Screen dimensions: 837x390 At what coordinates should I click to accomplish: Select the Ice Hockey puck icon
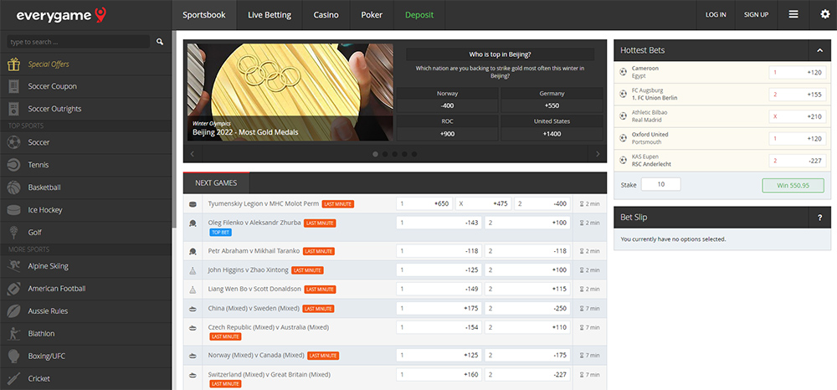click(14, 210)
